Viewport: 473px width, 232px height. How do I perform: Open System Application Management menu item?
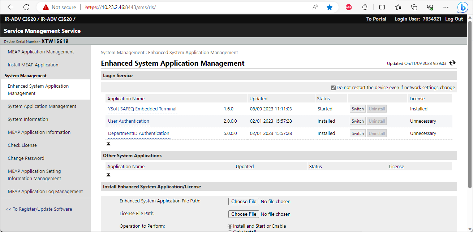(x=42, y=106)
